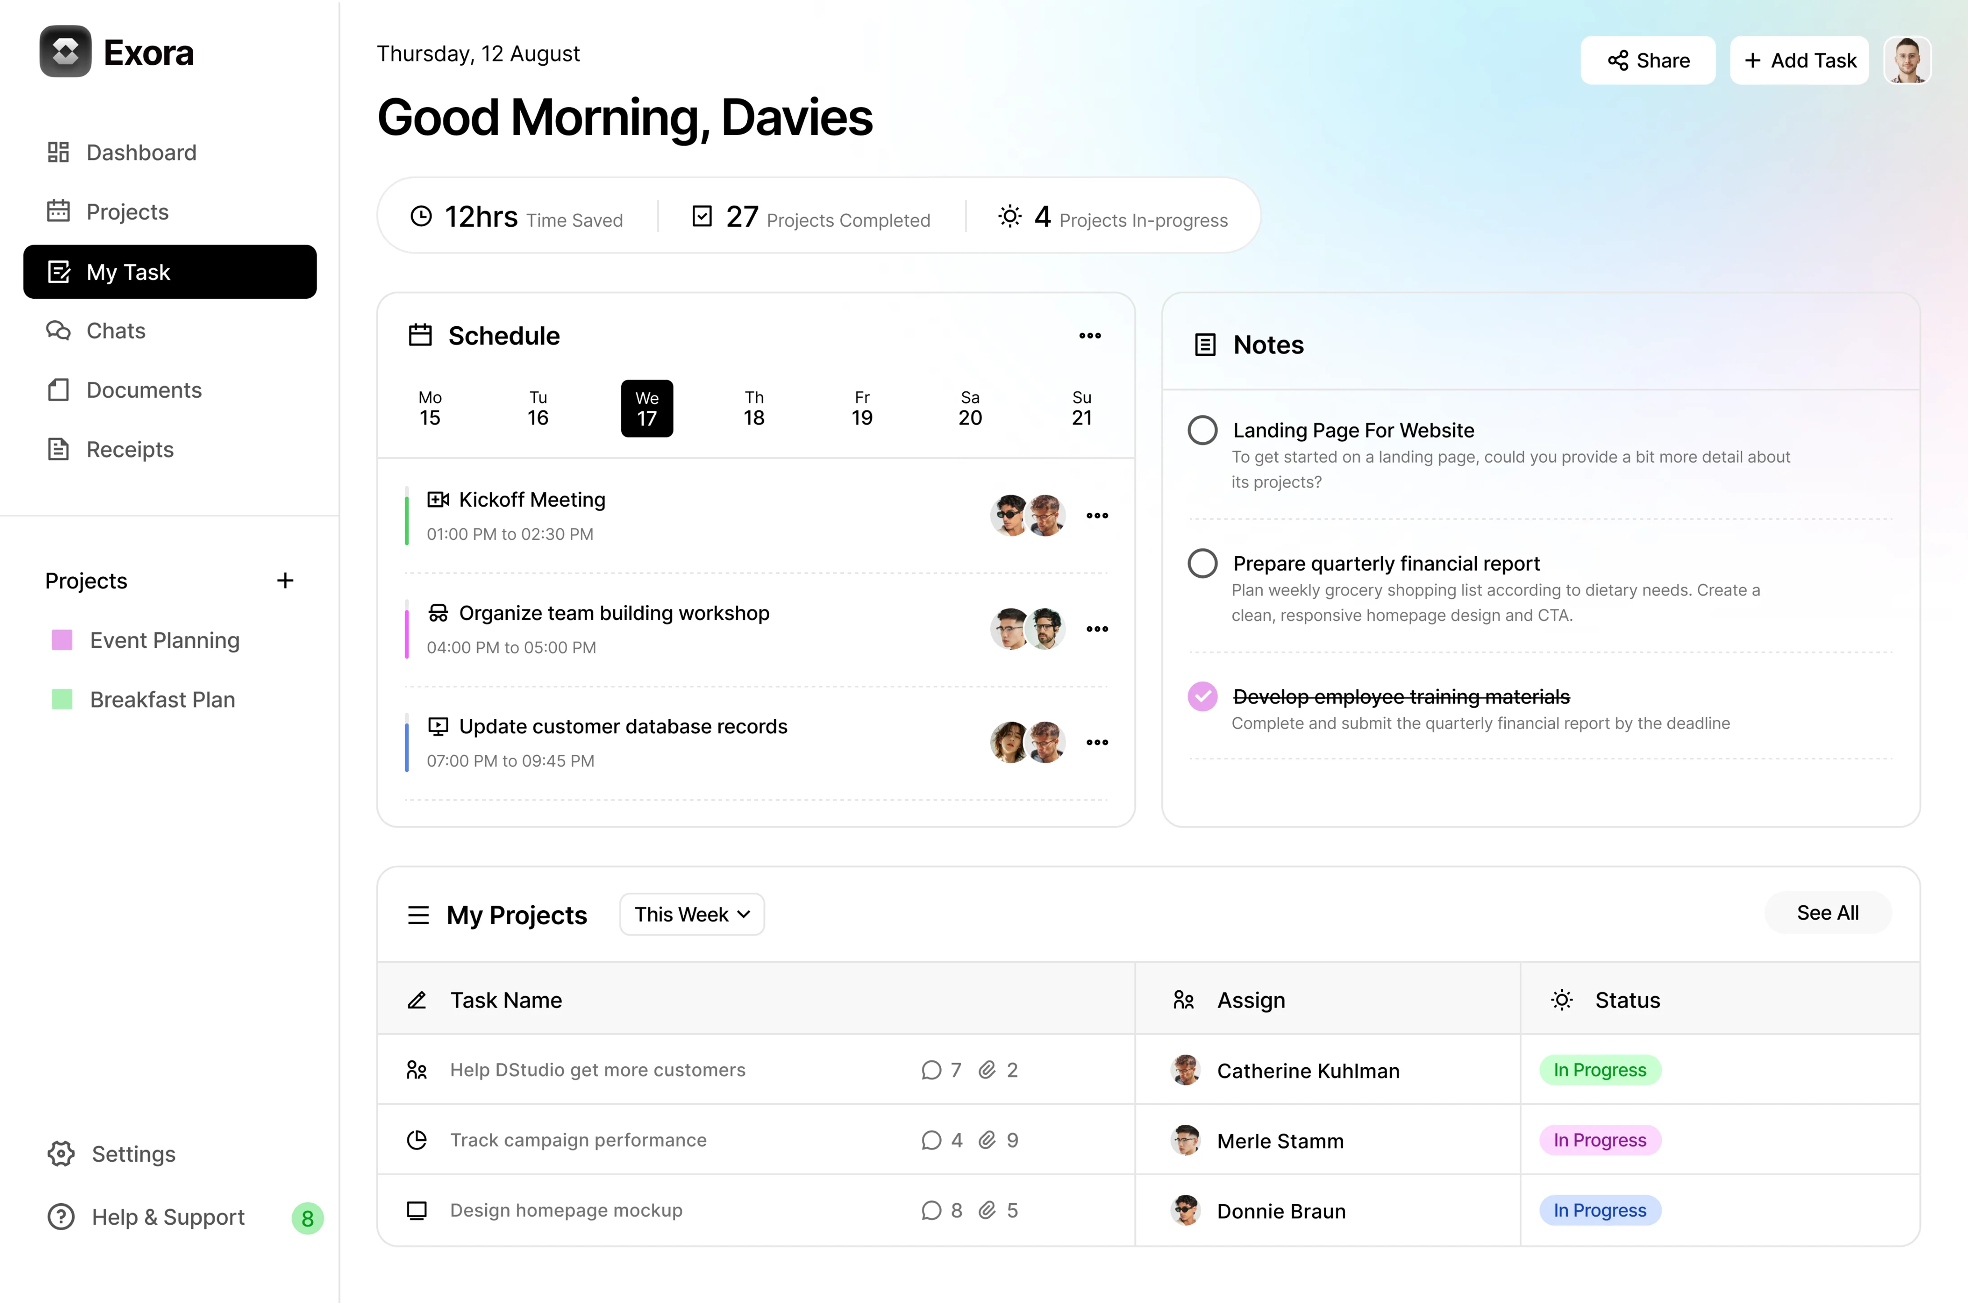Select Thursday 18 in the schedule

click(x=754, y=408)
